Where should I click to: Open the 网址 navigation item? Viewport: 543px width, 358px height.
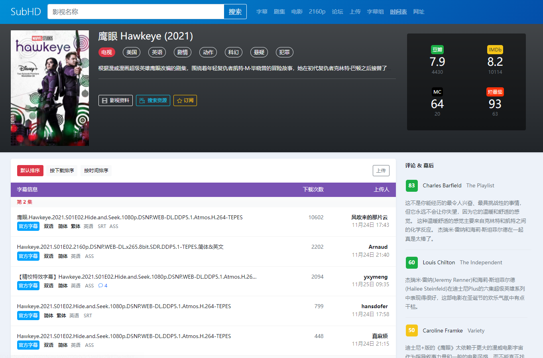click(x=419, y=12)
